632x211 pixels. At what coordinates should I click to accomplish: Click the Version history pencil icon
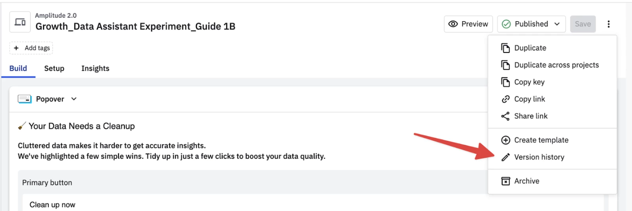point(505,157)
